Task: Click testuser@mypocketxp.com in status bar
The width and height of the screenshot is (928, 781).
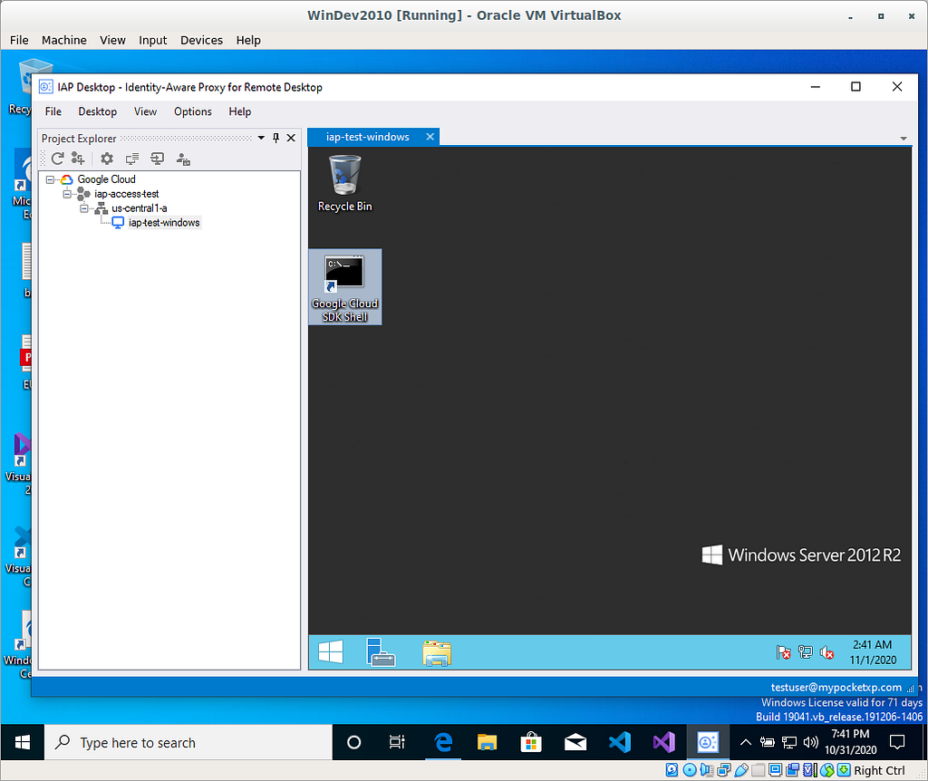Action: (836, 687)
